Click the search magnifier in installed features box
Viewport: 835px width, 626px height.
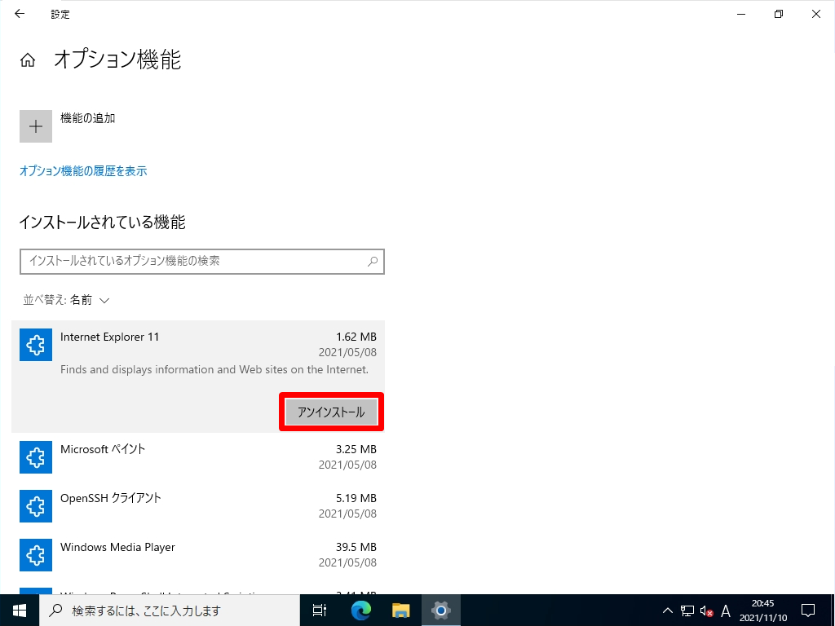[x=373, y=262]
